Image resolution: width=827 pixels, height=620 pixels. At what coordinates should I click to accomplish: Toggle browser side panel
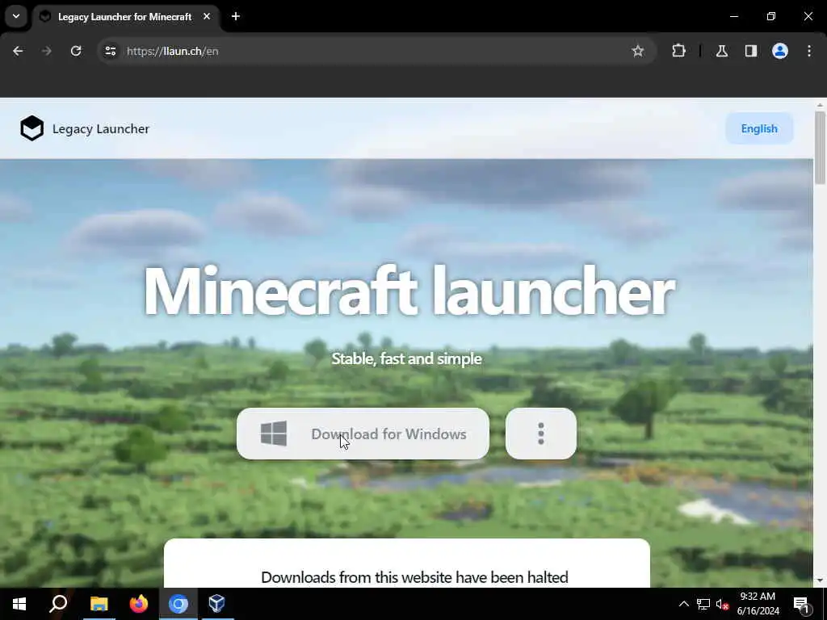[750, 51]
